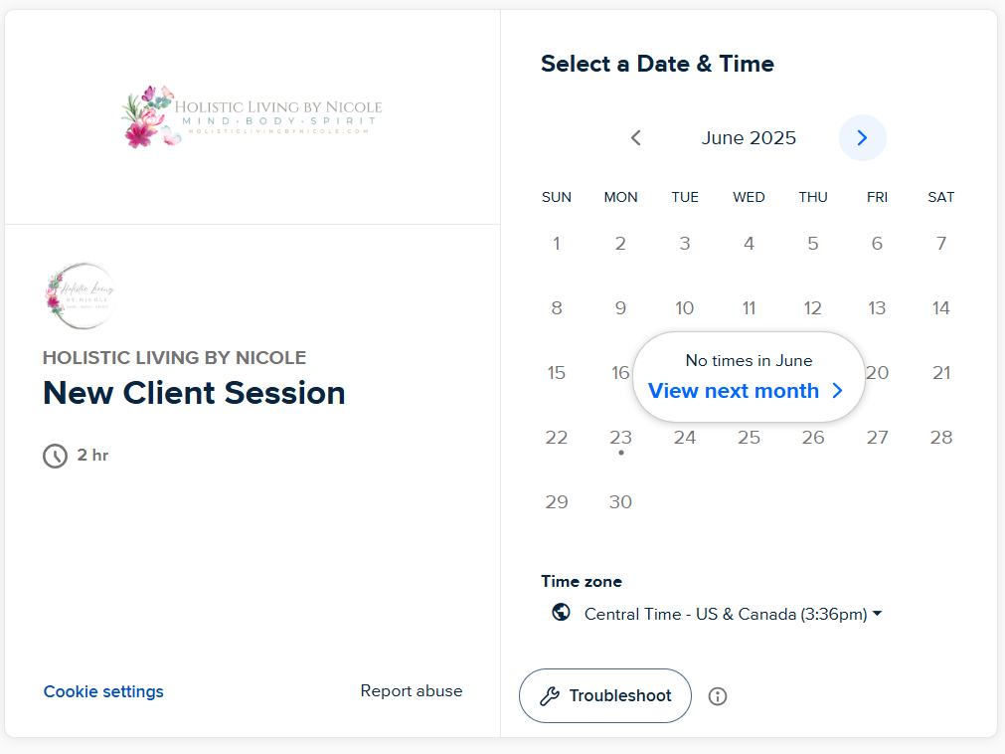The image size is (1005, 754).
Task: Choose June 14 on the calendar
Action: 940,308
